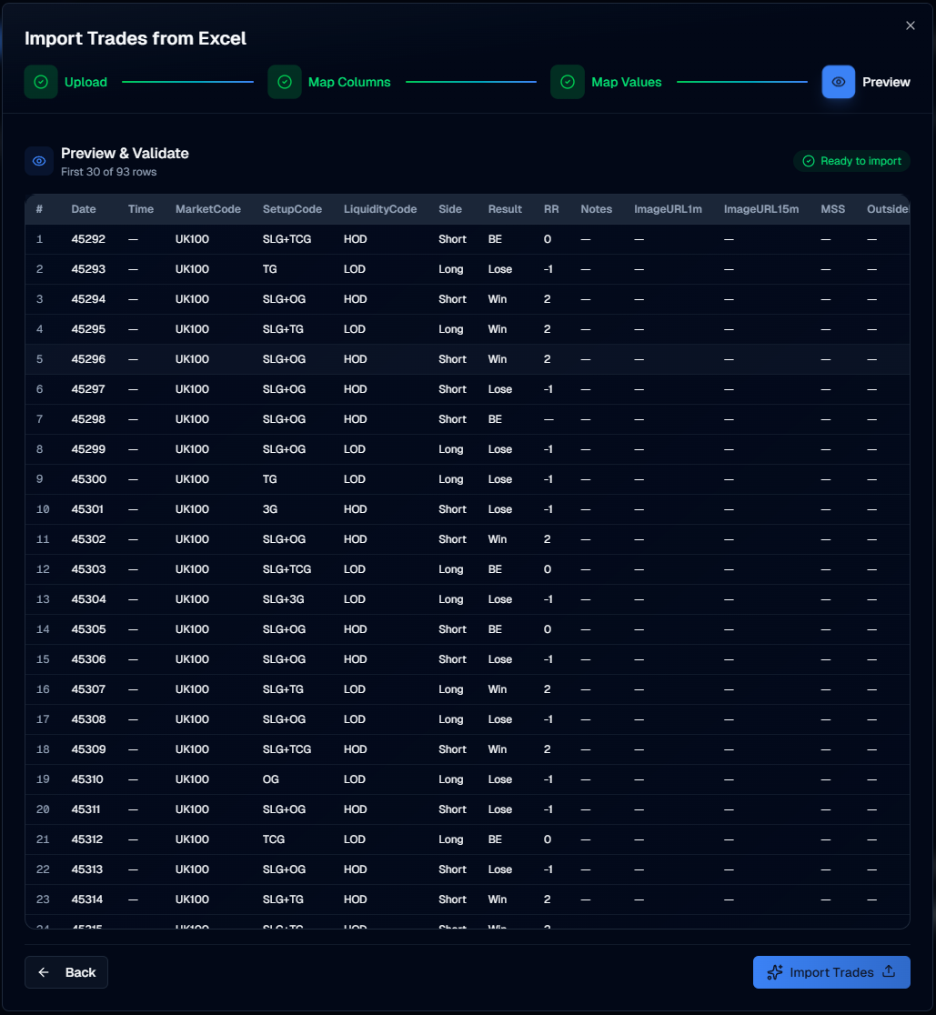Viewport: 936px width, 1015px height.
Task: Click the Notes column header
Action: 596,209
